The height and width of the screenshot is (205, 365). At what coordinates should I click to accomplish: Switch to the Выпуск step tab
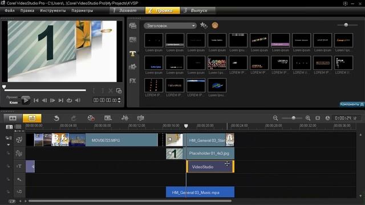coord(197,10)
